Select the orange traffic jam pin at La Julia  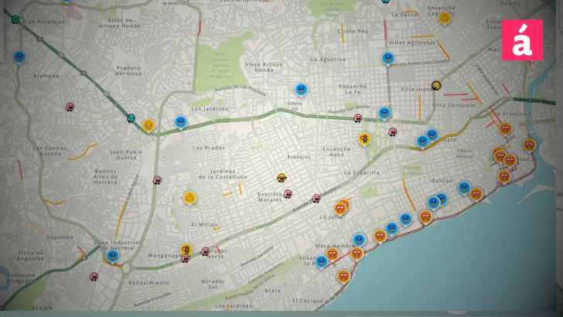[x=341, y=206]
